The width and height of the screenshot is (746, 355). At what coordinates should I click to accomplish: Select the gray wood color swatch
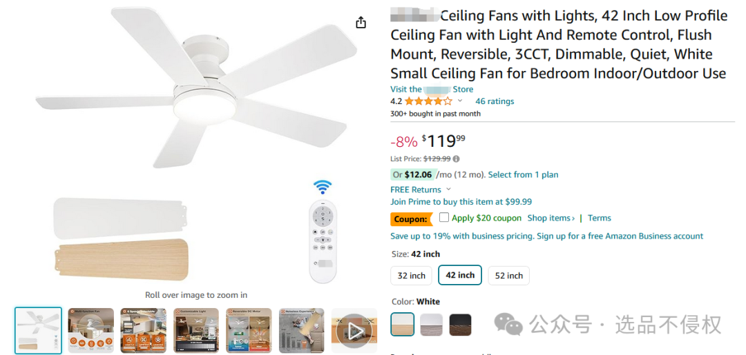(x=432, y=324)
